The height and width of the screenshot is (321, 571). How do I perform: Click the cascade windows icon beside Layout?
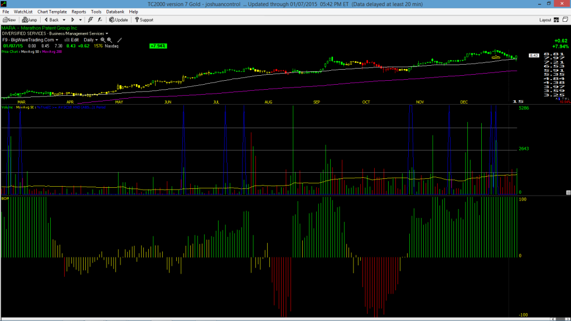[565, 20]
